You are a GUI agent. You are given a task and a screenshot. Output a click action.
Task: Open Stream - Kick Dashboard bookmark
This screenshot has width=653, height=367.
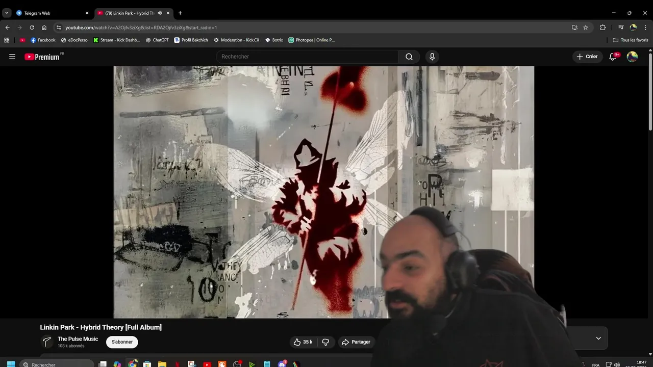(116, 40)
